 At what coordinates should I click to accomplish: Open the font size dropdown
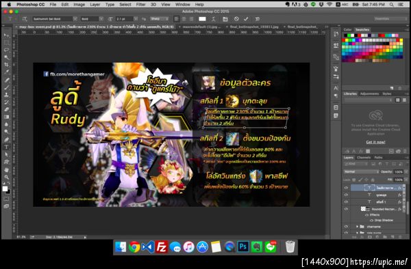click(136, 19)
